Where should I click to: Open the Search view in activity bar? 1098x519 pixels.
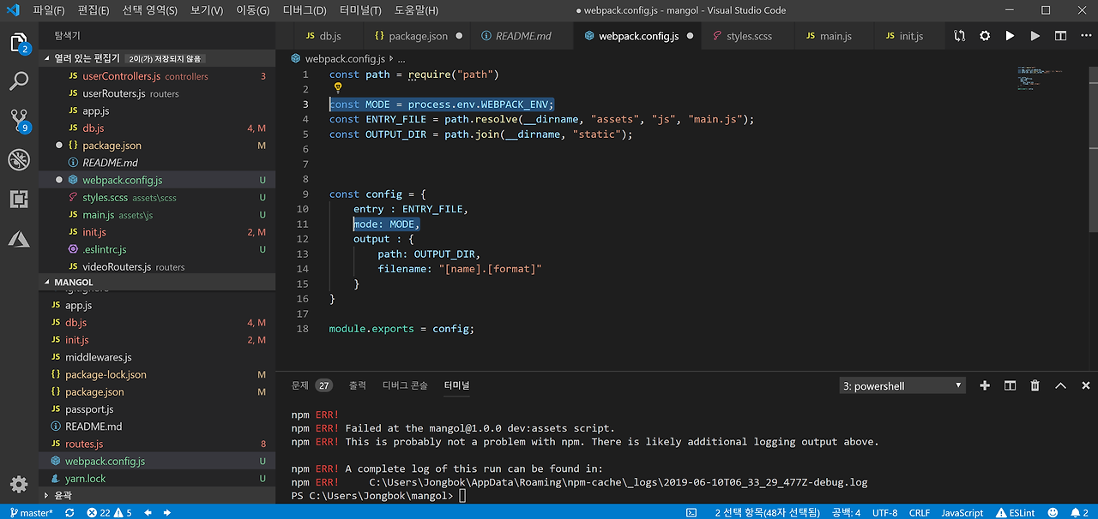coord(19,81)
